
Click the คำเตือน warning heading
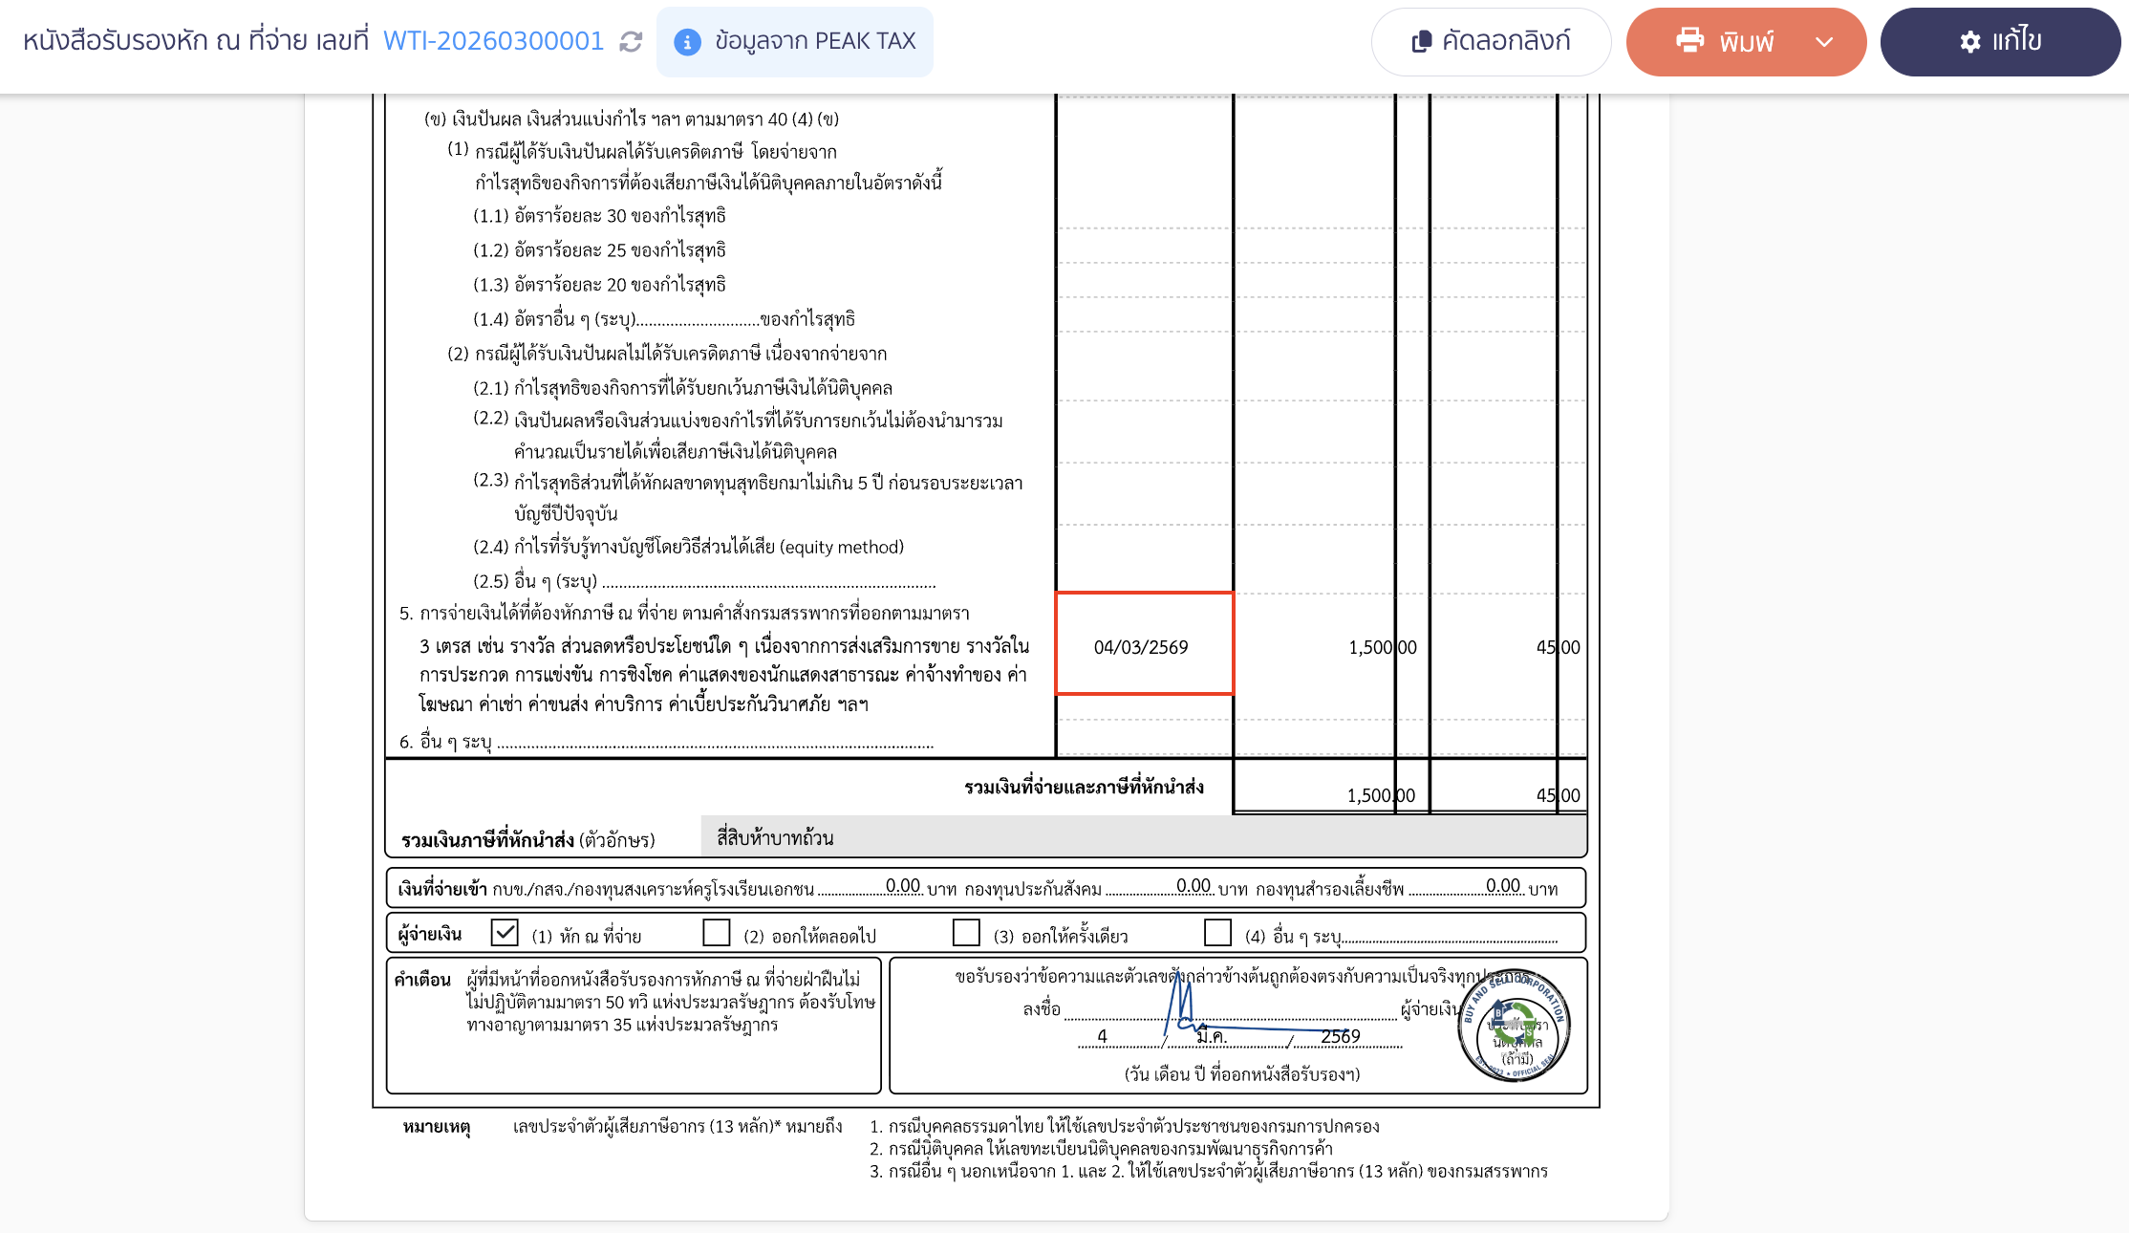pos(422,980)
